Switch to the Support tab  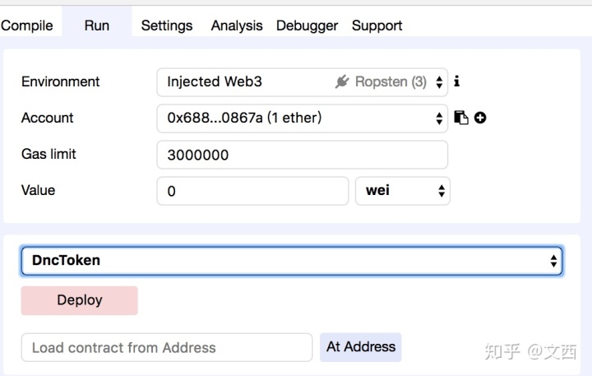377,26
